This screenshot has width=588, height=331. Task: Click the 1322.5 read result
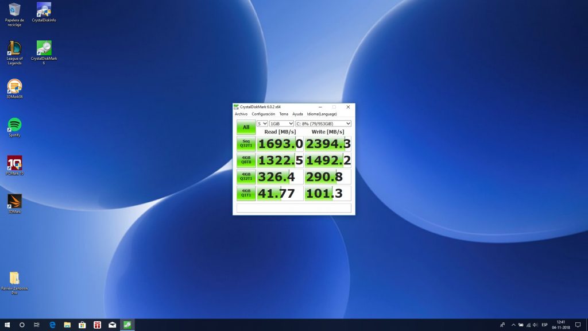coord(280,160)
